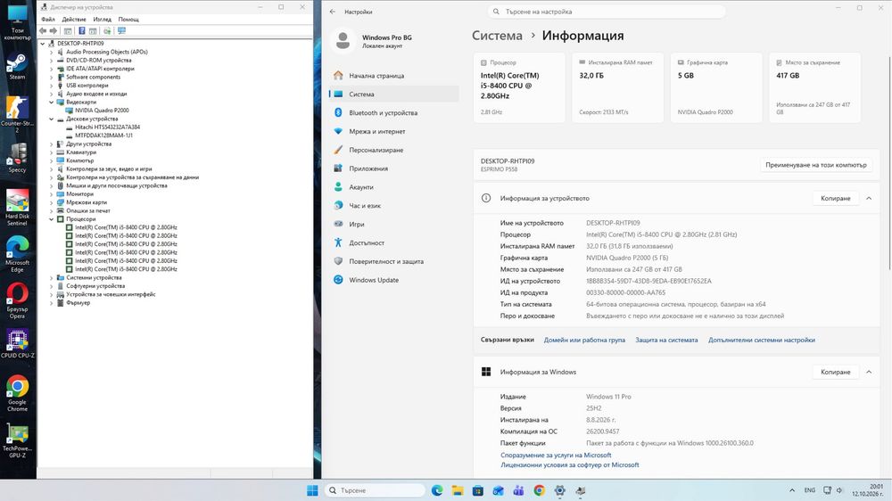The image size is (892, 501).
Task: Open the Speccy desktop icon
Action: coord(17,158)
